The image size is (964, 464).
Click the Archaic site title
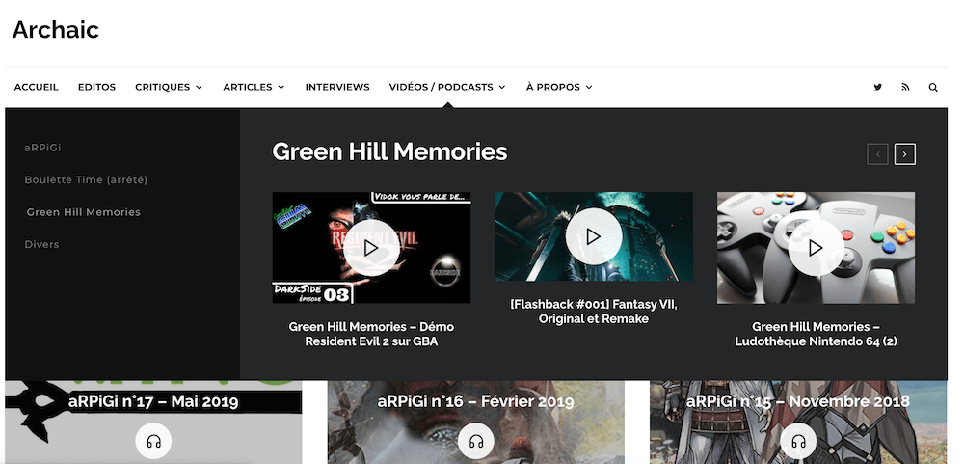[55, 30]
